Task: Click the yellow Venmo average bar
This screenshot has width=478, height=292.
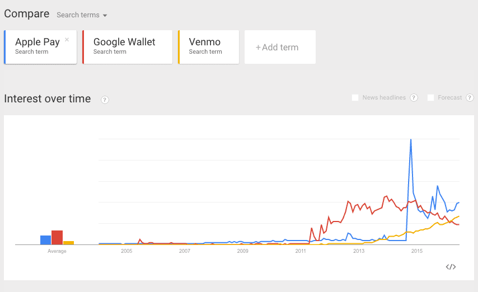Action: pos(68,243)
